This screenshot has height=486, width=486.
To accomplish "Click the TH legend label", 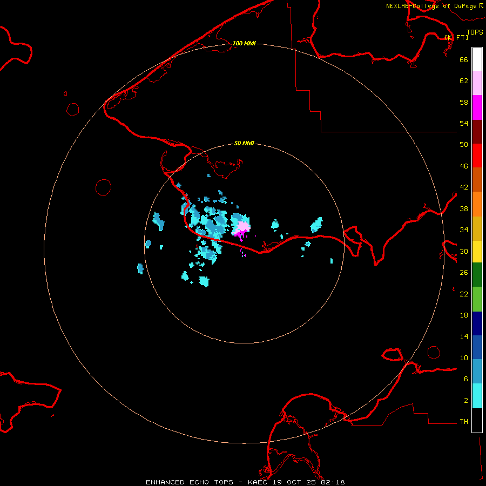I will click(x=464, y=422).
